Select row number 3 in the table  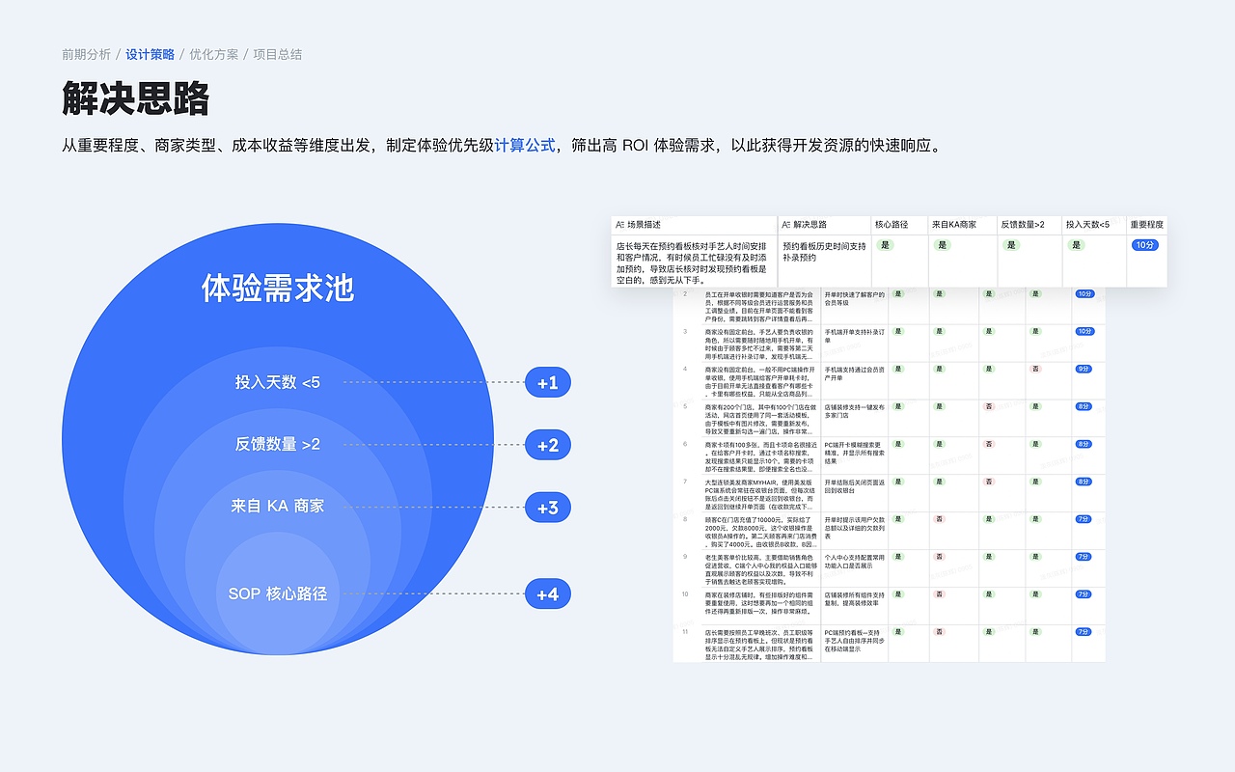pos(684,331)
